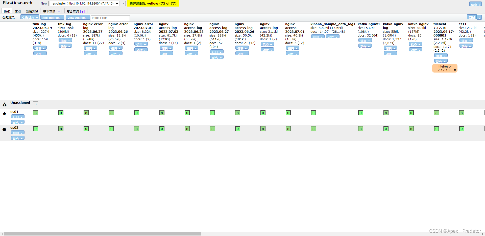Viewport: 485px width, 236px height.
Task: Click the tmk-log-2023.06.19 index name
Action: click(42, 26)
